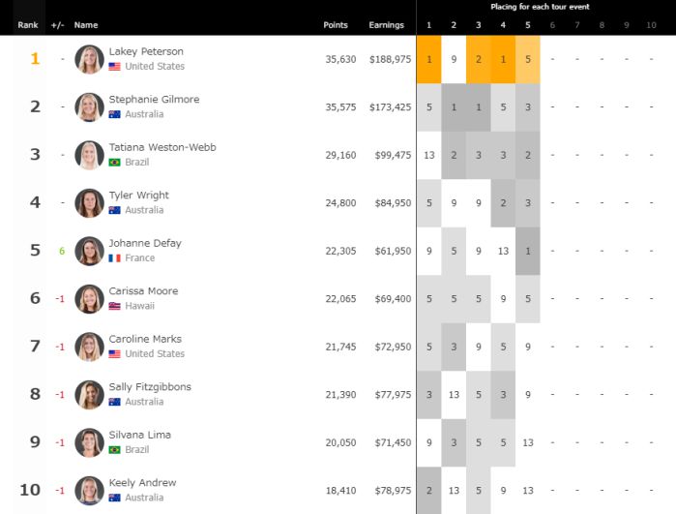
Task: Open Silvana Lima's athlete photo
Action: pyautogui.click(x=89, y=442)
